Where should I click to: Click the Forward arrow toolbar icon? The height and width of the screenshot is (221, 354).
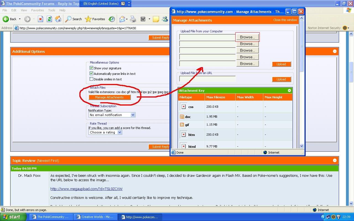click(x=27, y=19)
